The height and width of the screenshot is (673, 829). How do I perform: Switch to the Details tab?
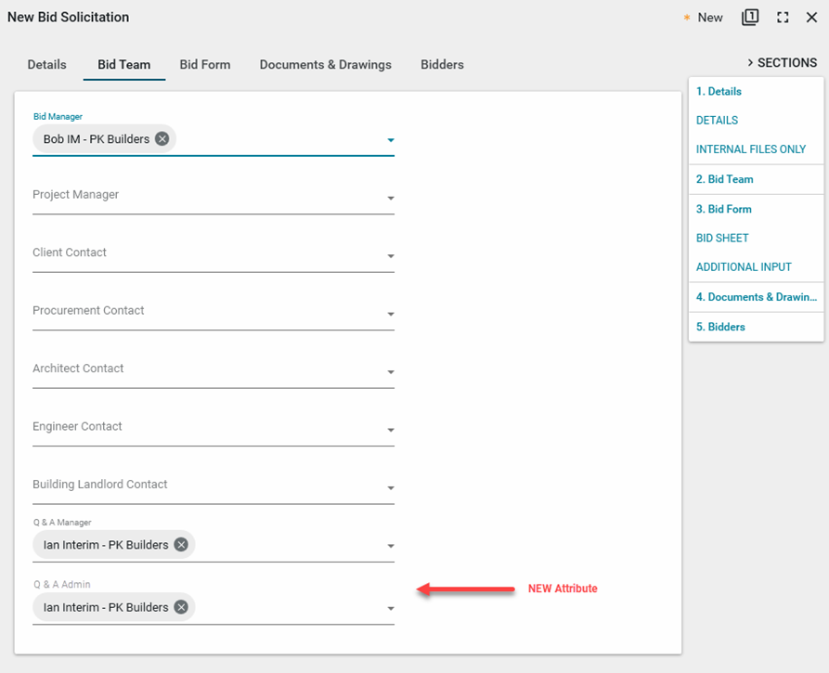[46, 65]
